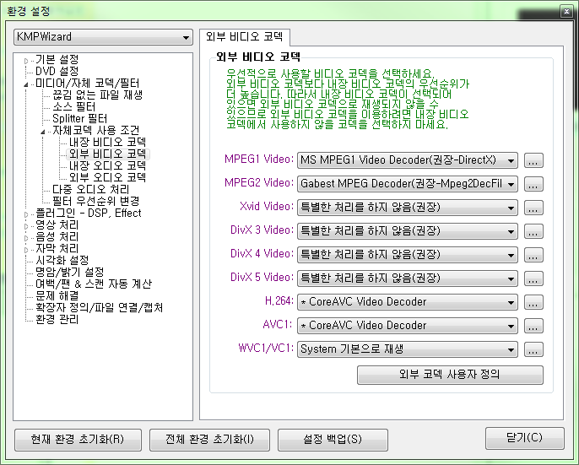The image size is (579, 465).
Task: Open 필터 우선순위 변경 settings
Action: [96, 202]
